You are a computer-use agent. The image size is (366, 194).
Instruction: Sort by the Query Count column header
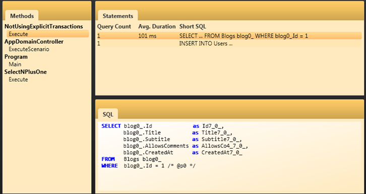click(x=114, y=27)
